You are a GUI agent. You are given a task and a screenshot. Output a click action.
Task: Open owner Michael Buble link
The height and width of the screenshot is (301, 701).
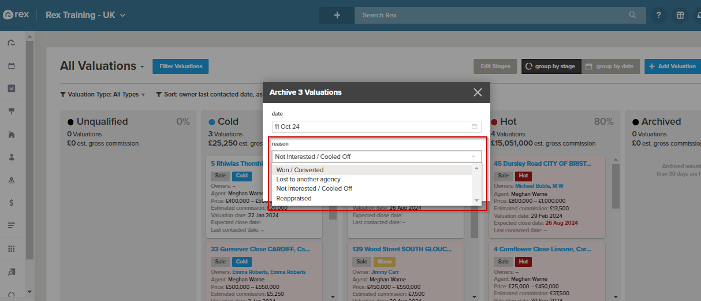(x=531, y=186)
